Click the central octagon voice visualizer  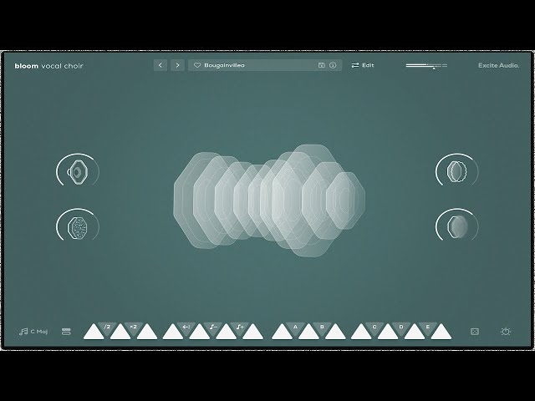[x=269, y=200]
